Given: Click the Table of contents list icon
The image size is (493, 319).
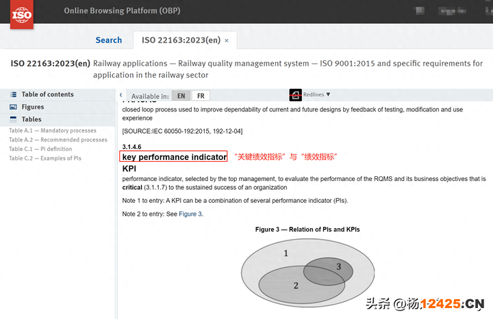Looking at the screenshot, I should click(x=13, y=95).
